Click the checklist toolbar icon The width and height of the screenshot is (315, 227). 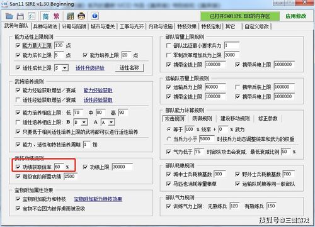pos(31,16)
